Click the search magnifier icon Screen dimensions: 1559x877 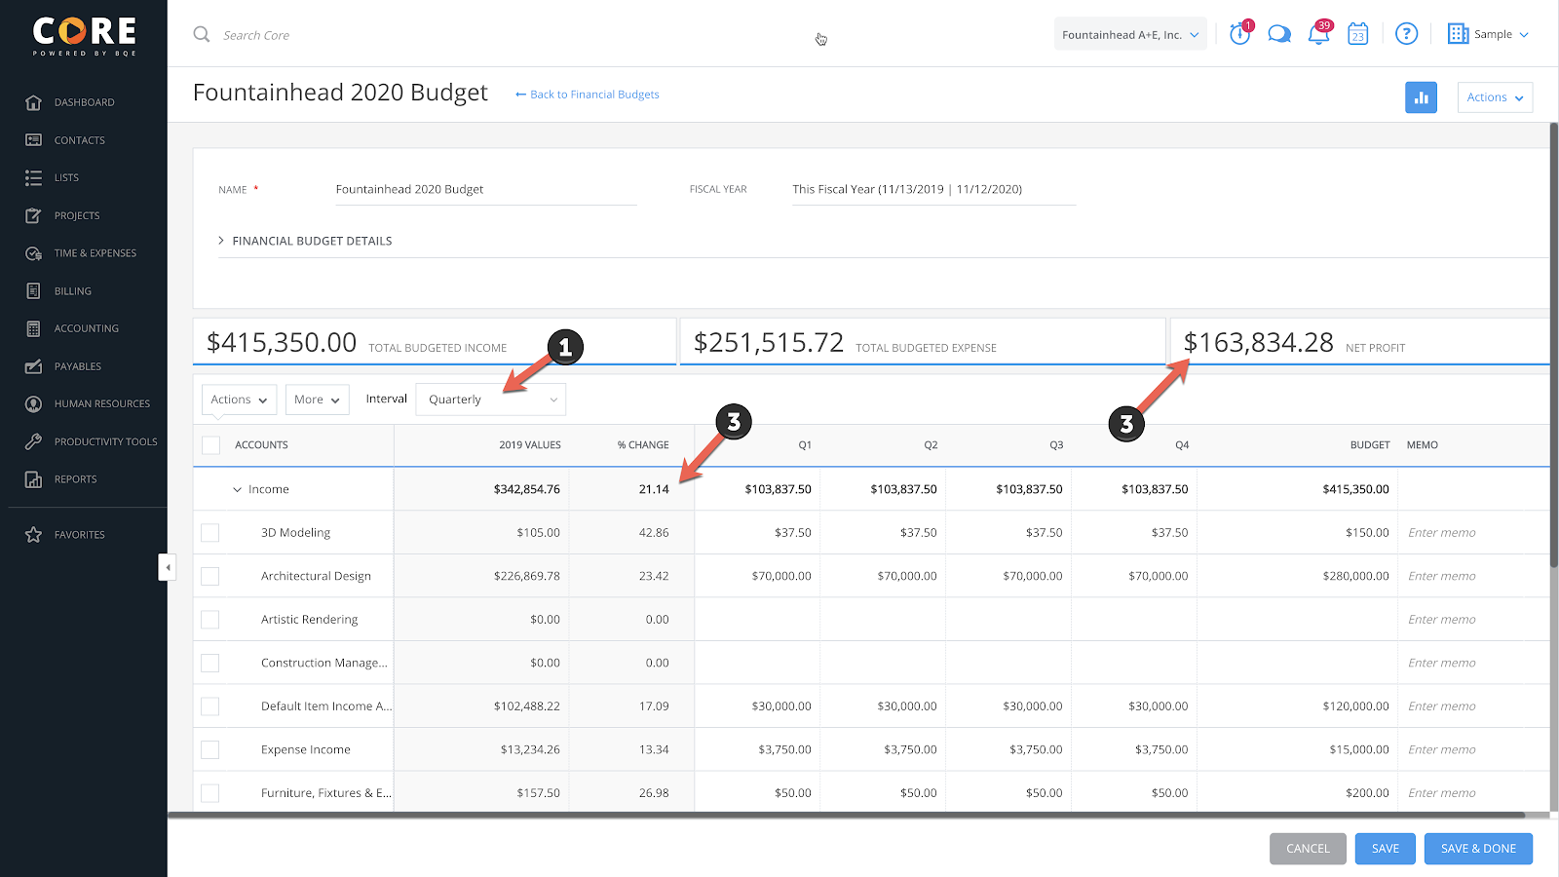tap(202, 34)
